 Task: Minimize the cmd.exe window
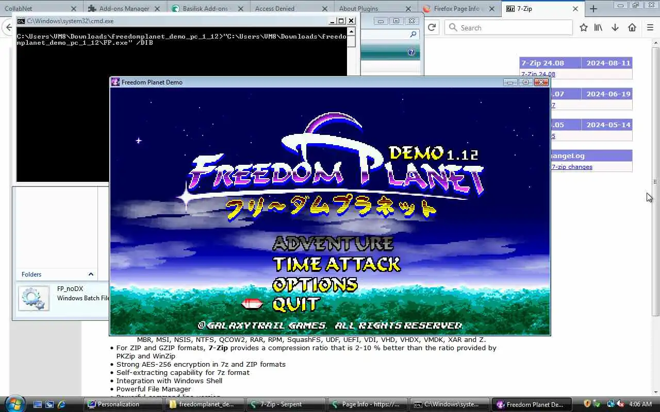coord(333,21)
